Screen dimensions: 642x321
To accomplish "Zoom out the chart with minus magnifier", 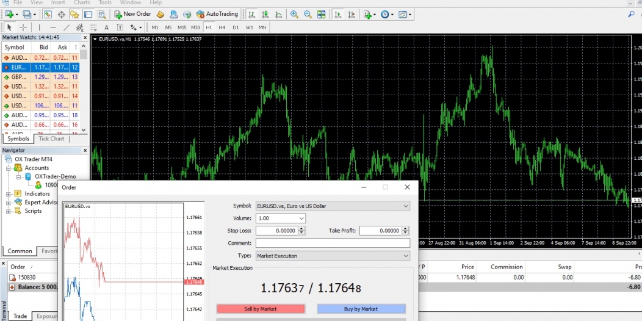I will (x=308, y=14).
